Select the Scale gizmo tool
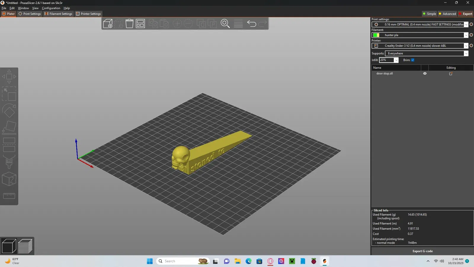Image resolution: width=474 pixels, height=267 pixels. [x=9, y=94]
